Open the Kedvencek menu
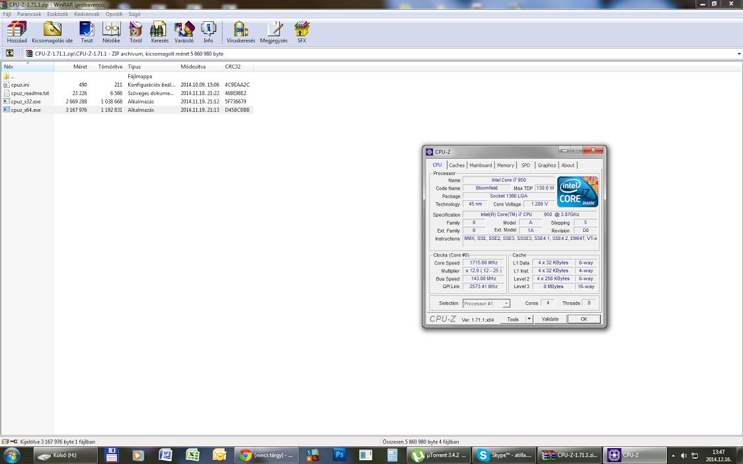 coord(87,15)
